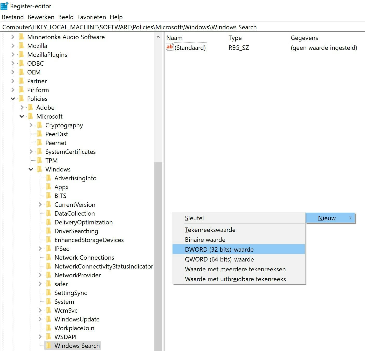This screenshot has height=351, width=365.
Task: Click the Adobe folder icon
Action: tap(31, 107)
